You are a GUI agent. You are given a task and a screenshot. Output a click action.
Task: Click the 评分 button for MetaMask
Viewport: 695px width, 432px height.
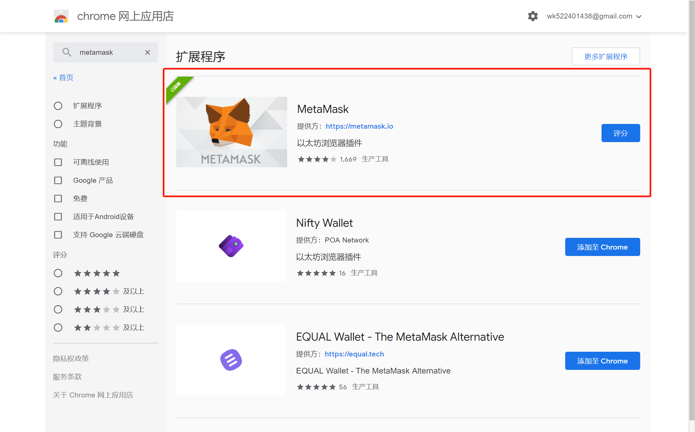(620, 133)
